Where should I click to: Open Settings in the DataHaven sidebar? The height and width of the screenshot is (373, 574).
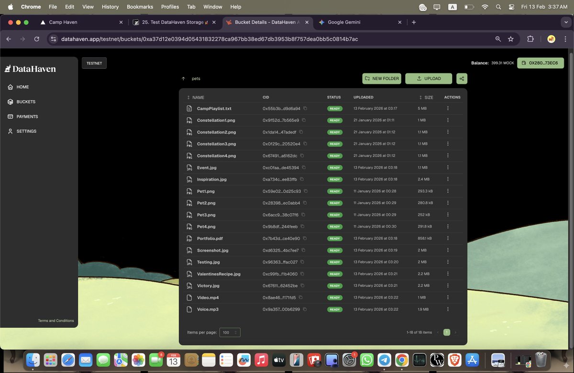click(x=22, y=131)
